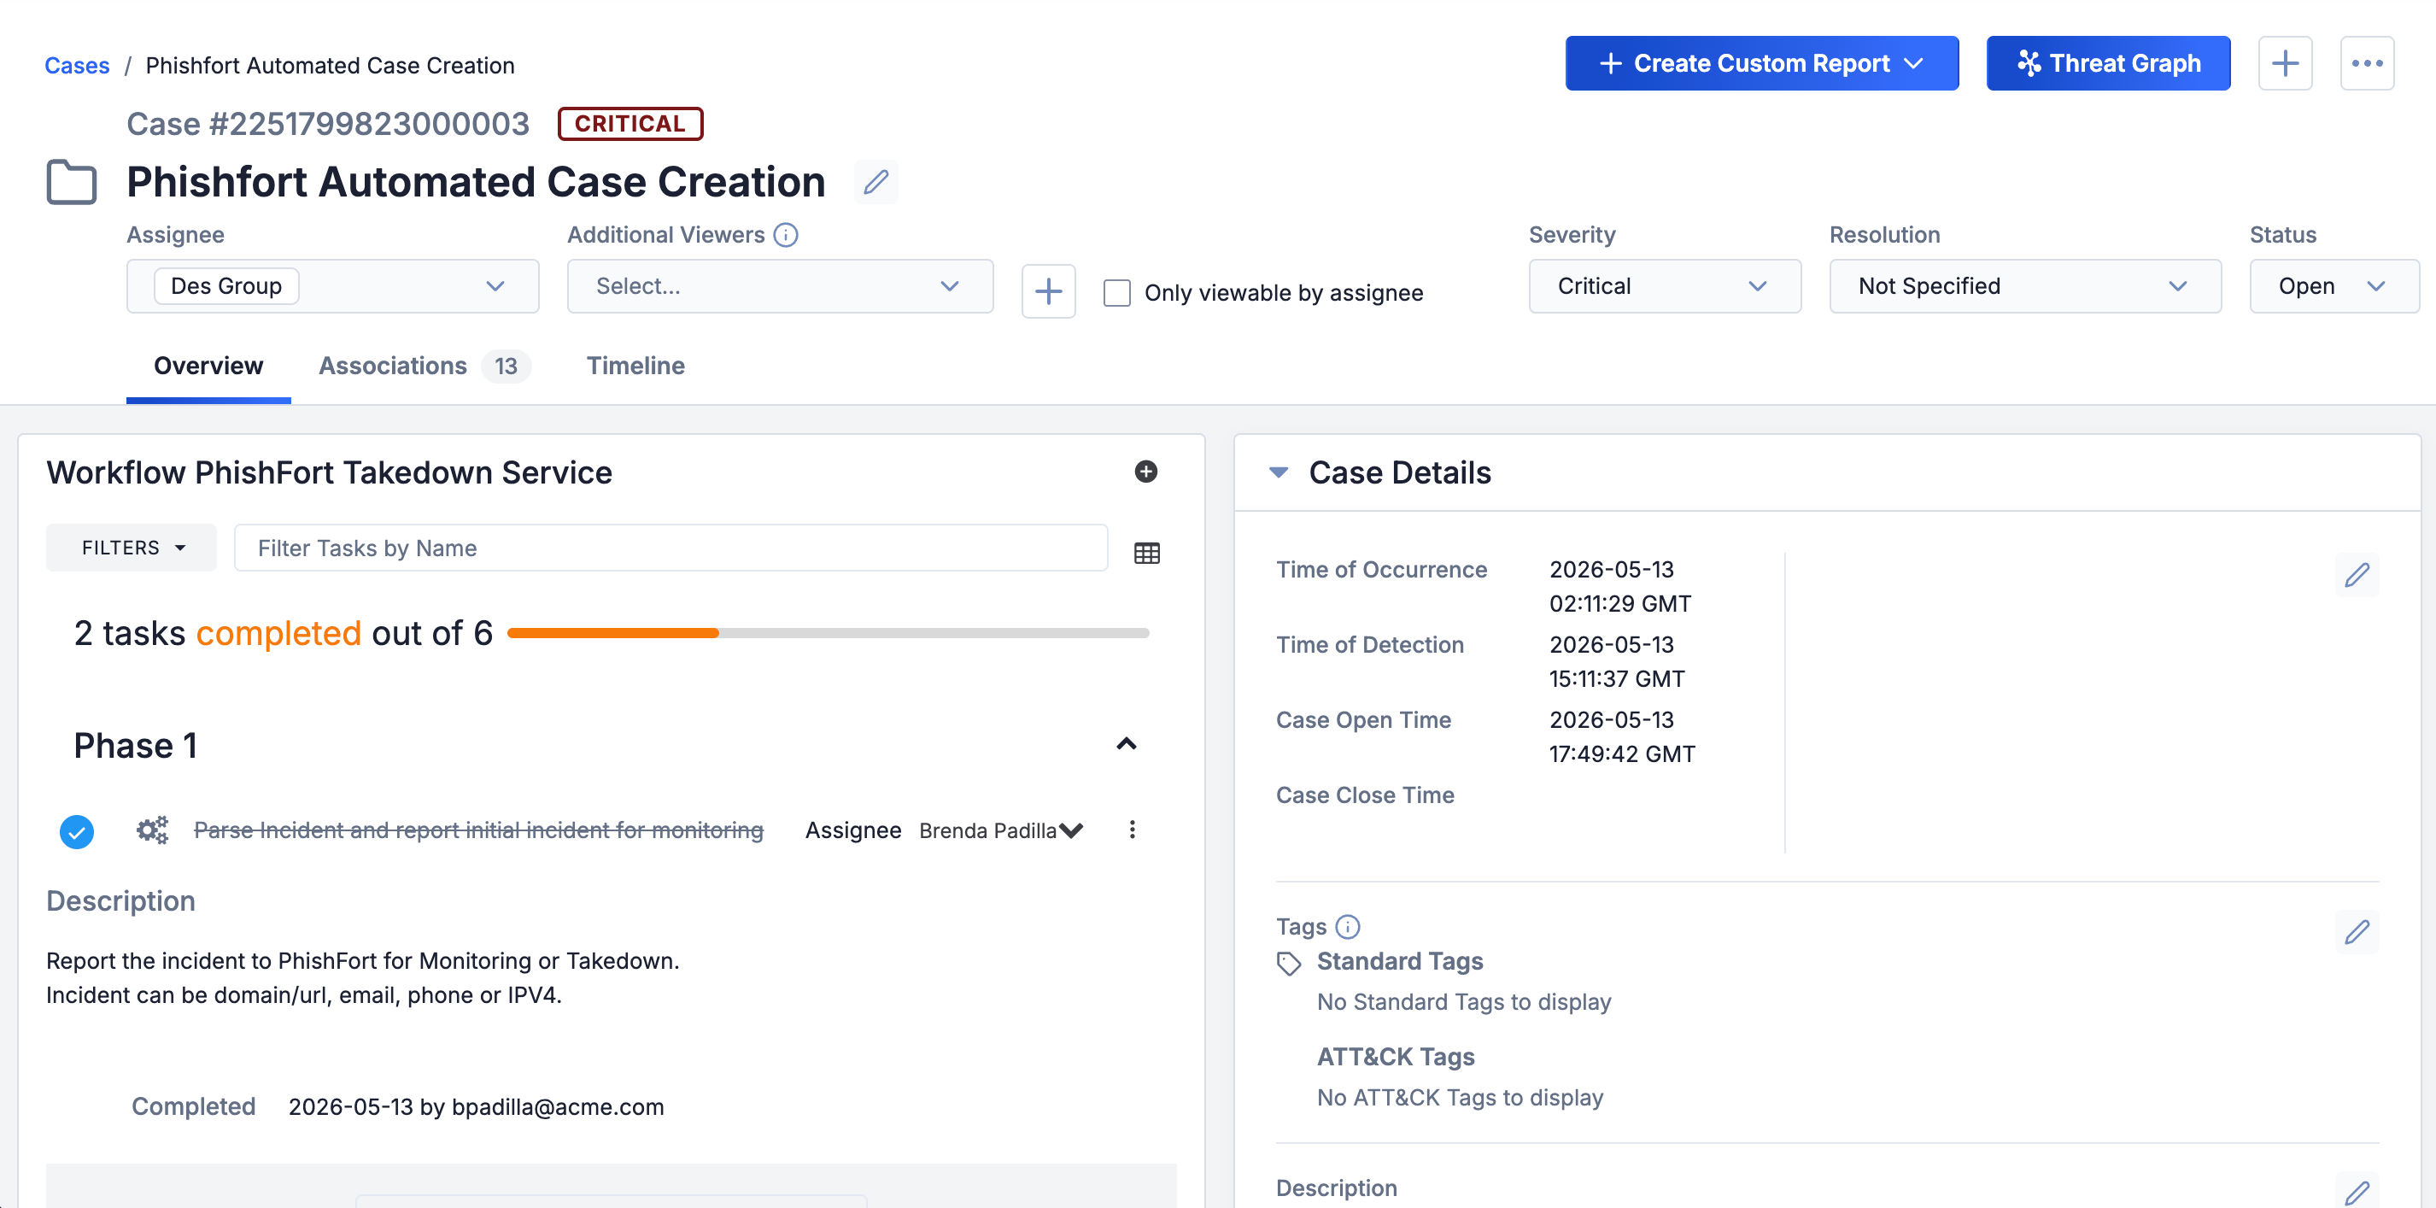
Task: Edit Tags with pencil icon
Action: tap(2357, 932)
